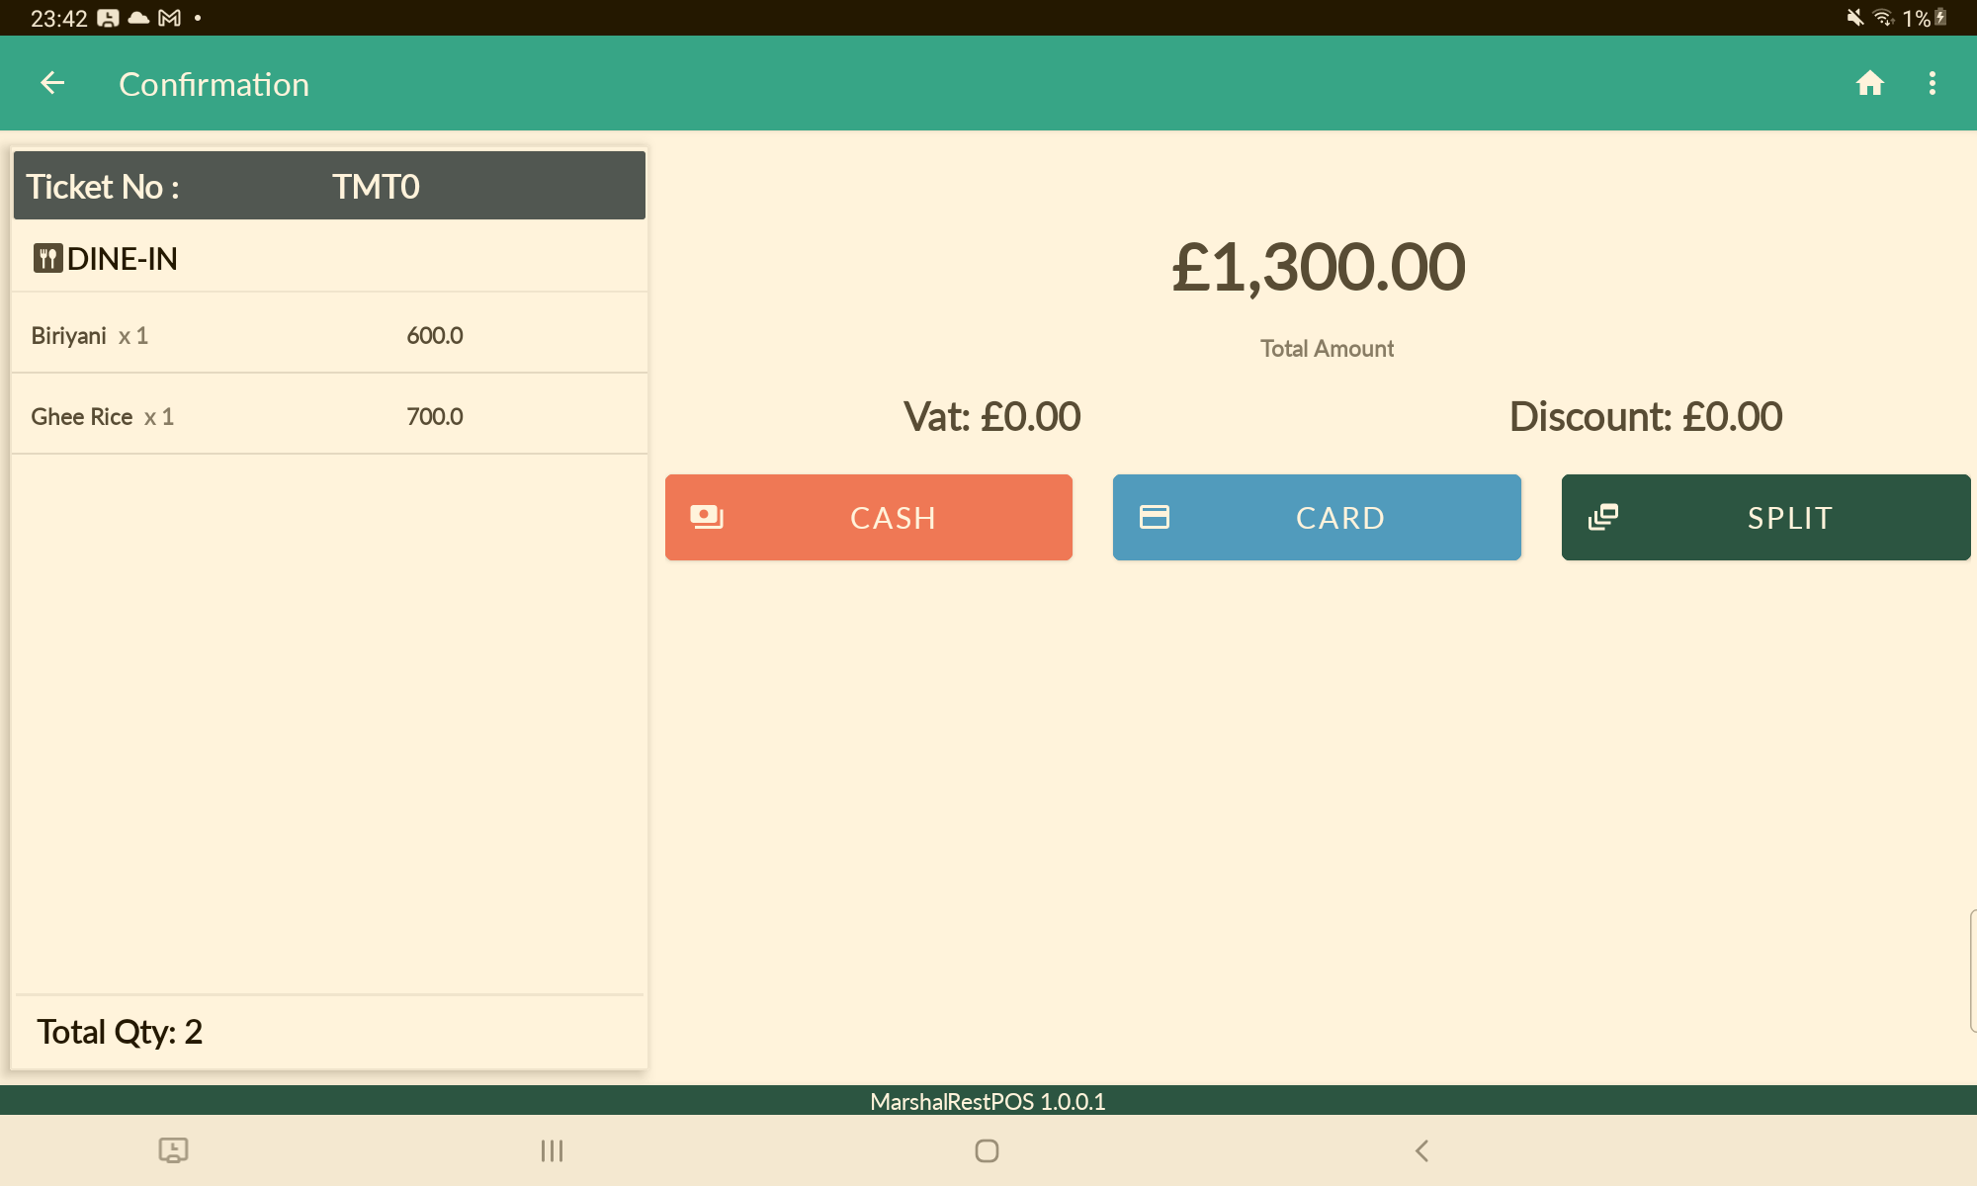Tap the £1,300.00 total amount

click(x=1318, y=268)
